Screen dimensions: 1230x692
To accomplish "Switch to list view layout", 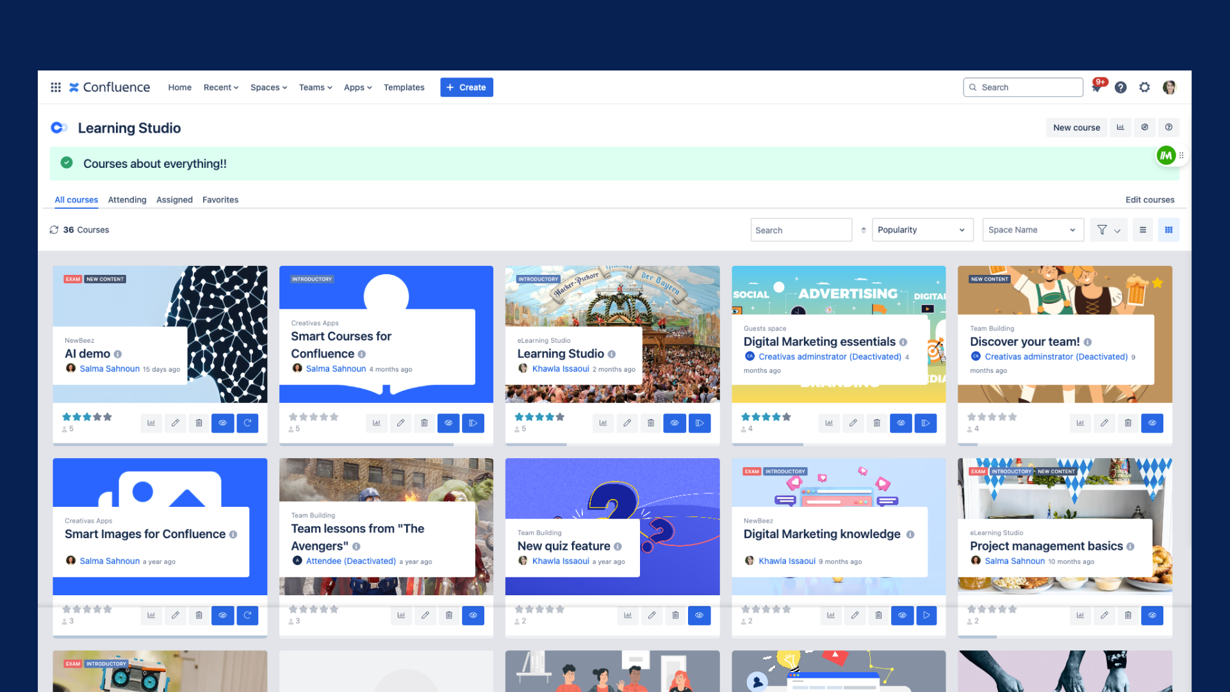I will 1143,230.
